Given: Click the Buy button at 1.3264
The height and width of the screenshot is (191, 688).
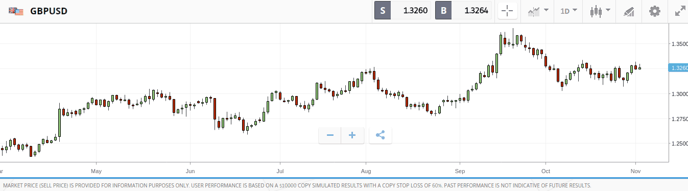Looking at the screenshot, I should (464, 11).
